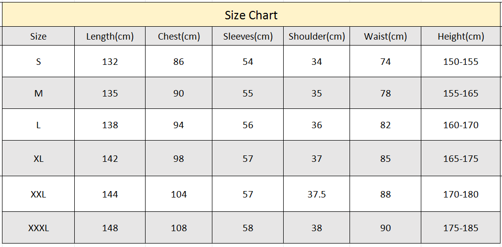Image resolution: width=502 pixels, height=247 pixels.
Task: Click the 37.5 shoulder value cell
Action: pos(317,194)
